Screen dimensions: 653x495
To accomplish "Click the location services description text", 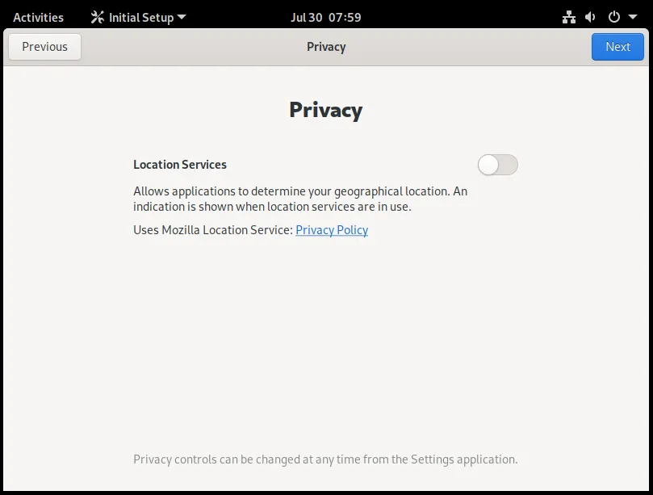I will point(300,199).
